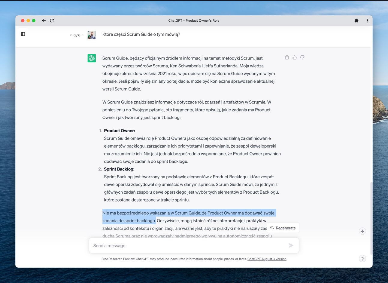This screenshot has width=388, height=283.
Task: Click the Send a message input field
Action: click(x=194, y=245)
